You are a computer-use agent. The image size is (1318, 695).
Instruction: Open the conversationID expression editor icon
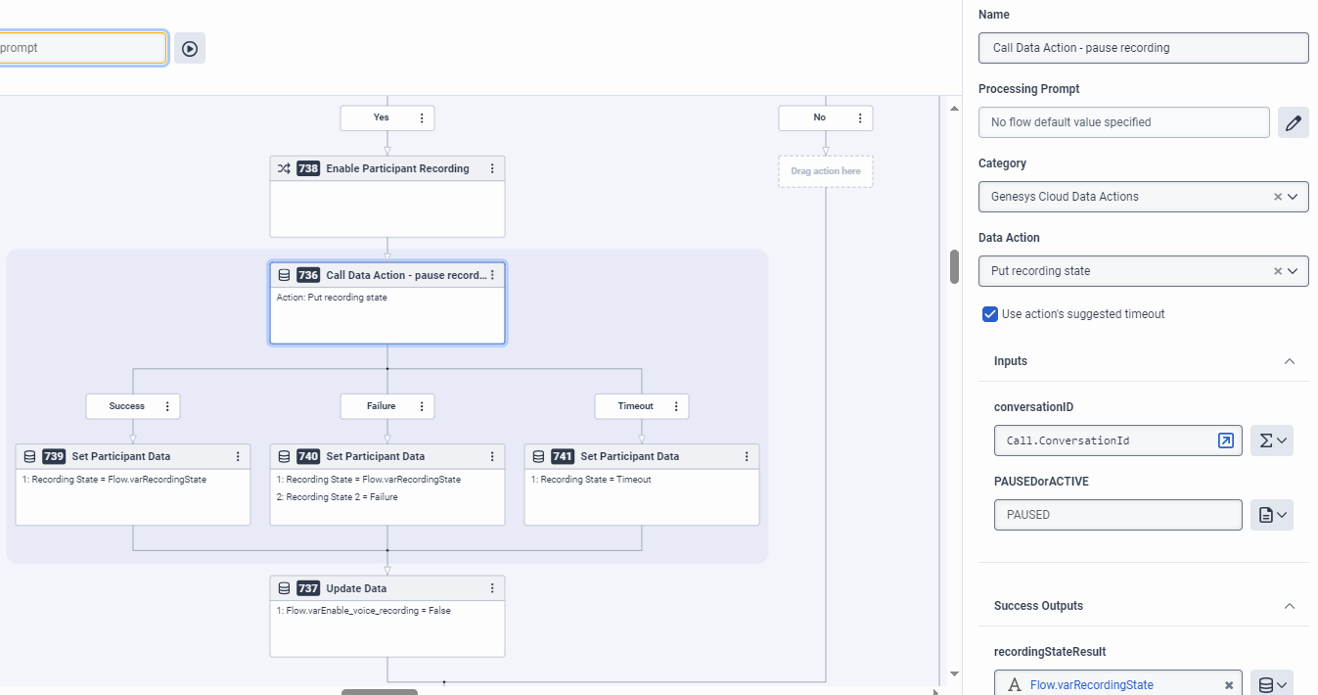tap(1225, 440)
